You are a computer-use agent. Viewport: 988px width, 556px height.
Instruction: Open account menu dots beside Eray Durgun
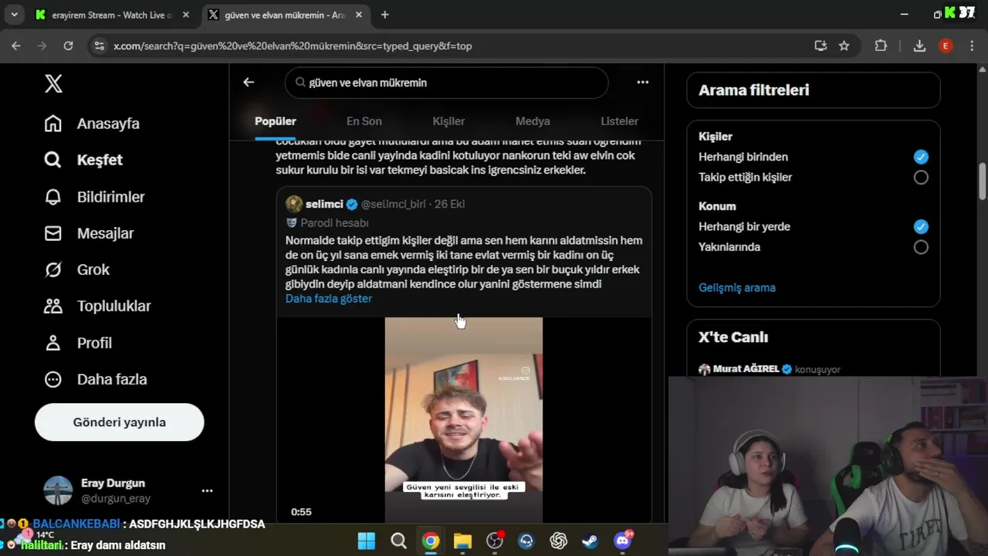click(x=207, y=490)
